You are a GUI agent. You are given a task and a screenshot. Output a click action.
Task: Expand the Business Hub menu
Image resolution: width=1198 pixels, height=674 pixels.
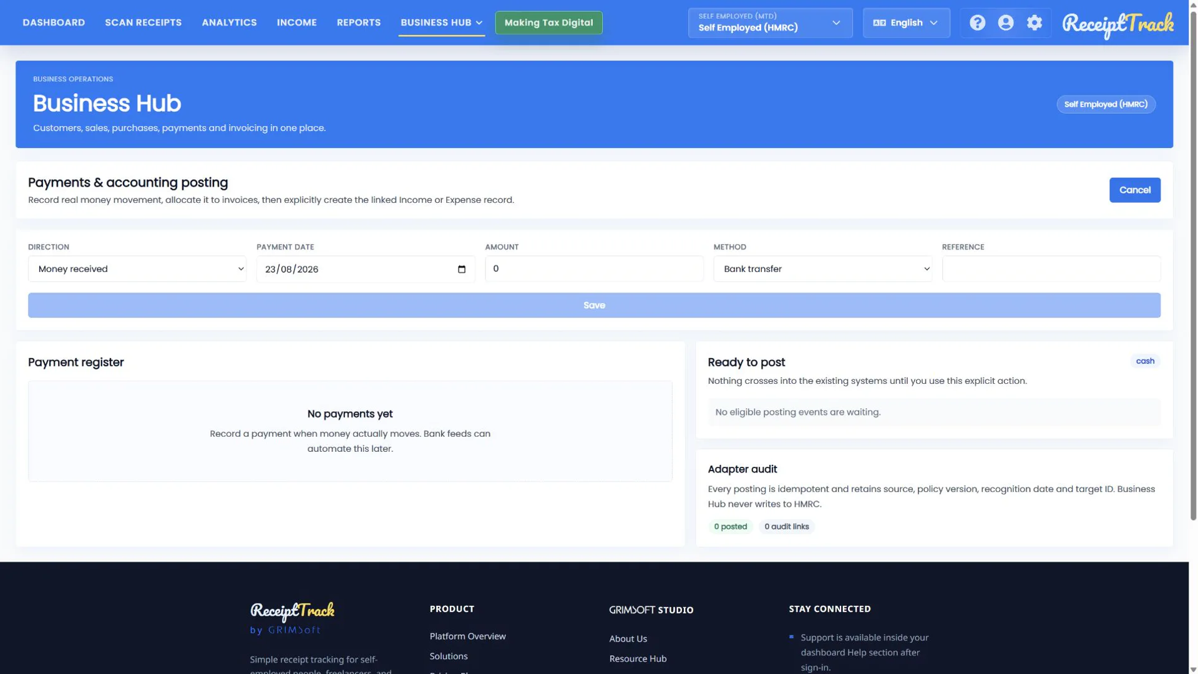point(441,22)
